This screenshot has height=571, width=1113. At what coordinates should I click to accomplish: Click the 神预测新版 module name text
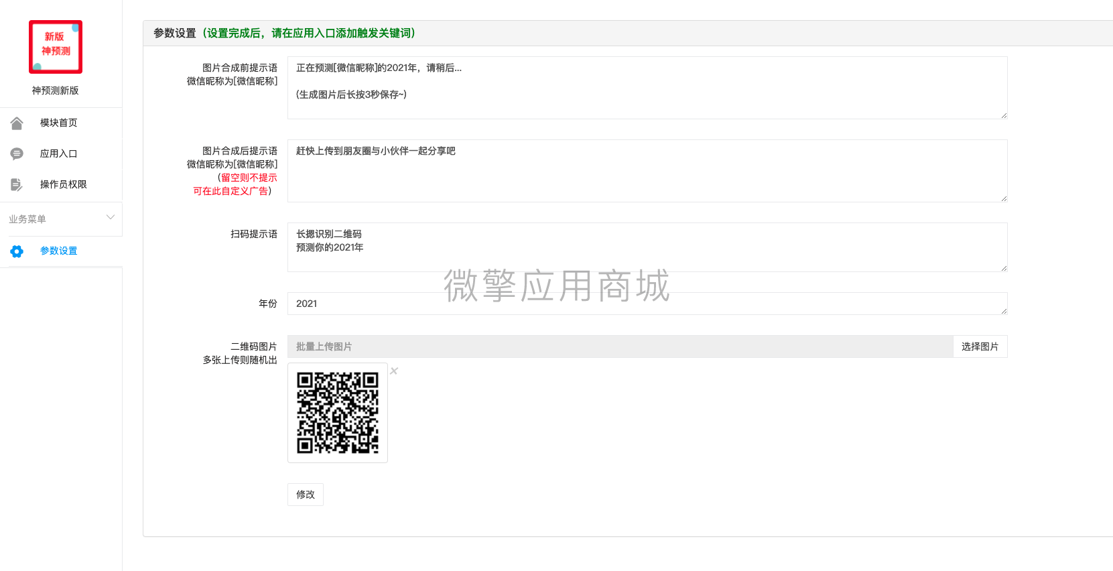coord(56,90)
